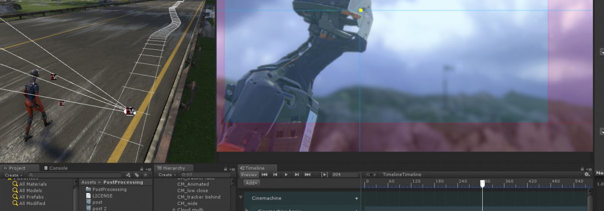Open the Timeline panel options menu

(589, 169)
